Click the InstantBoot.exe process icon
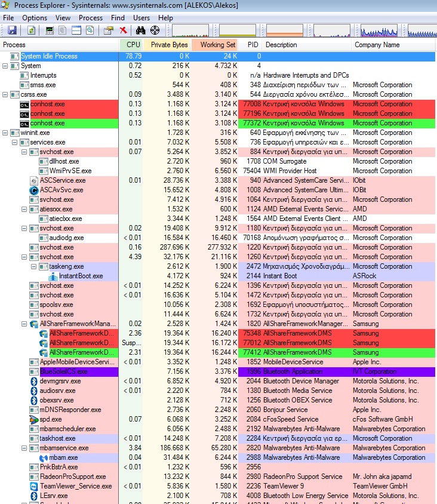 coord(53,276)
